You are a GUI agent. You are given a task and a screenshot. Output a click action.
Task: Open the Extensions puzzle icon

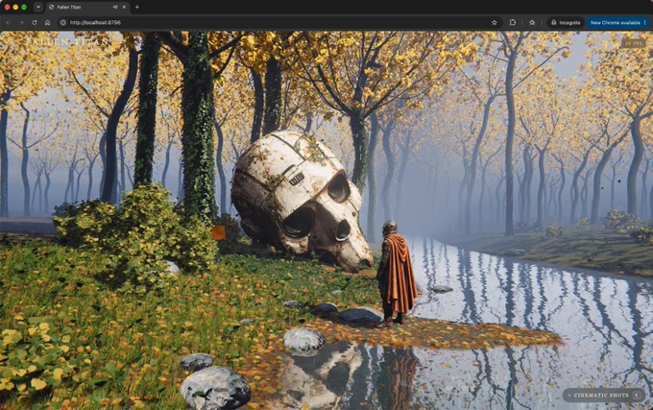(513, 22)
